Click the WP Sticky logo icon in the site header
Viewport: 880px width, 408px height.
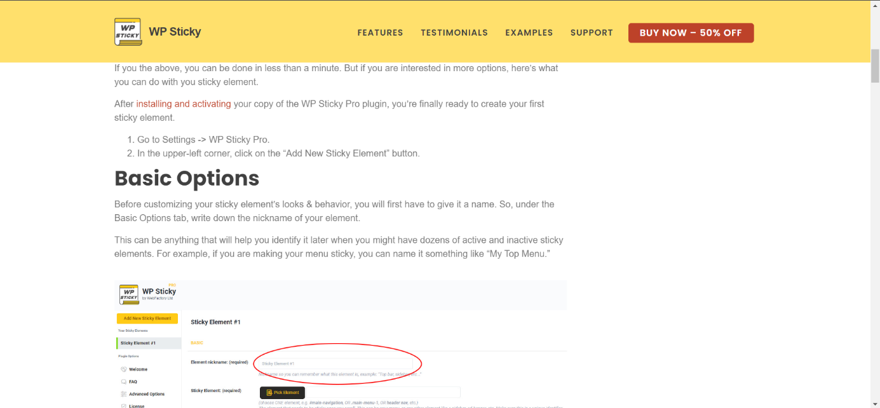point(128,32)
